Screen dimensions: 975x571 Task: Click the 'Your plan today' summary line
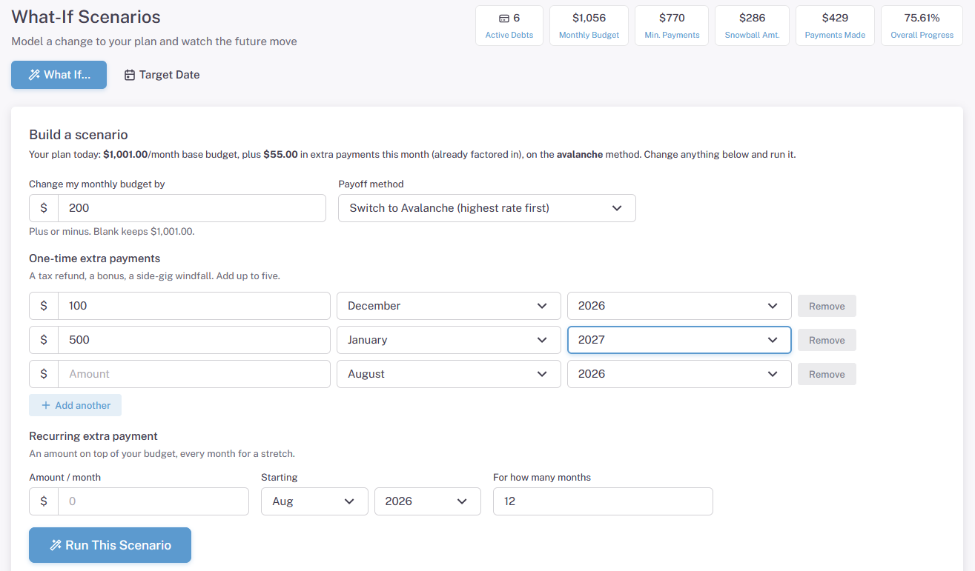[x=412, y=155]
